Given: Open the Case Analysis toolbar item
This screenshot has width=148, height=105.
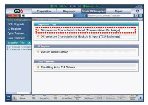Looking at the screenshot, I should click(44, 98).
